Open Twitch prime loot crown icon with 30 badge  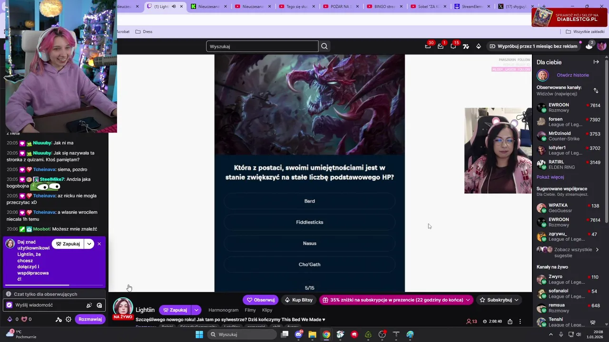coord(428,46)
